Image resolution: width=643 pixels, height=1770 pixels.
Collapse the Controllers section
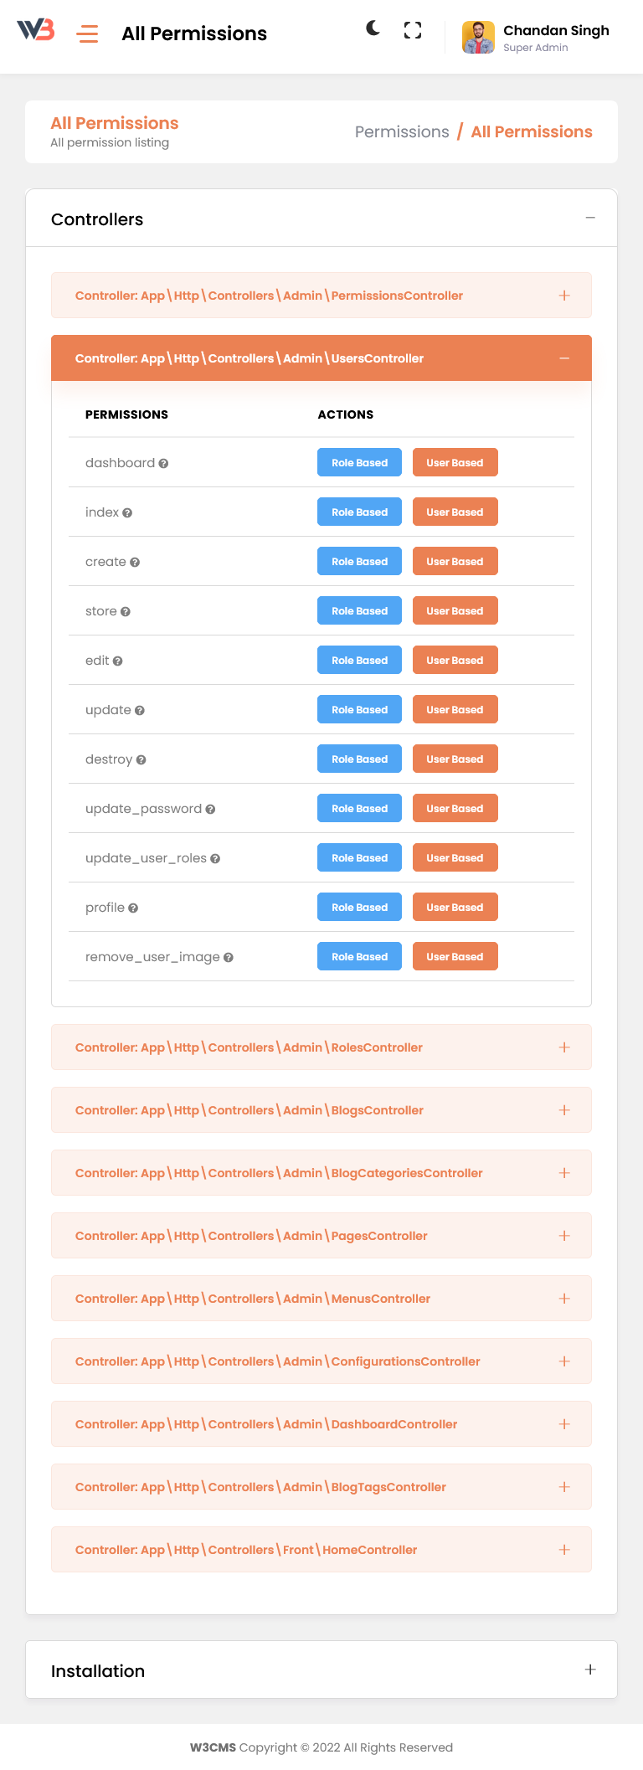click(x=590, y=219)
